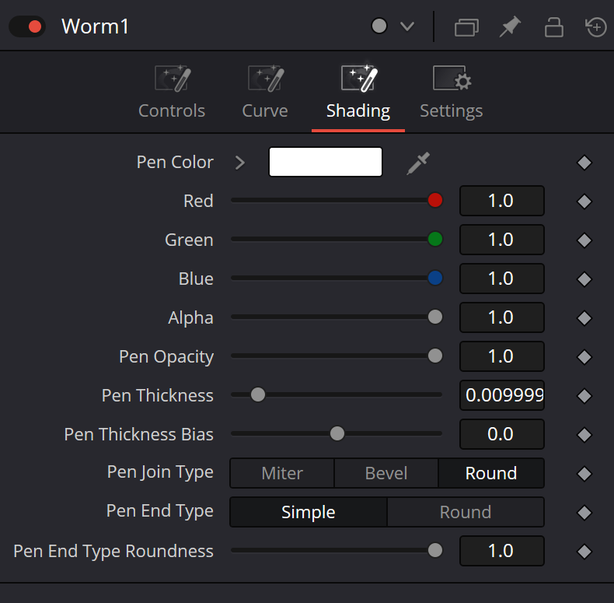
Task: Click the Red value field
Action: pyautogui.click(x=501, y=201)
